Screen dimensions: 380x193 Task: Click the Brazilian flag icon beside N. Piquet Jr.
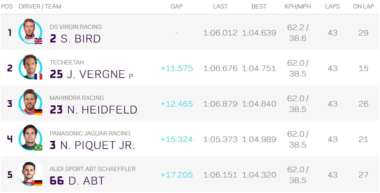click(x=38, y=147)
